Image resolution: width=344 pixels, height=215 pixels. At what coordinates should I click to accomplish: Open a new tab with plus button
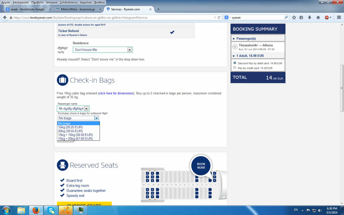tap(158, 9)
